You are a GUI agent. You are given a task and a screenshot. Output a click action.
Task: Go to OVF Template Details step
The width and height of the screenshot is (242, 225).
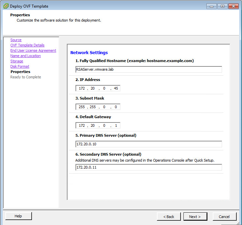click(27, 45)
